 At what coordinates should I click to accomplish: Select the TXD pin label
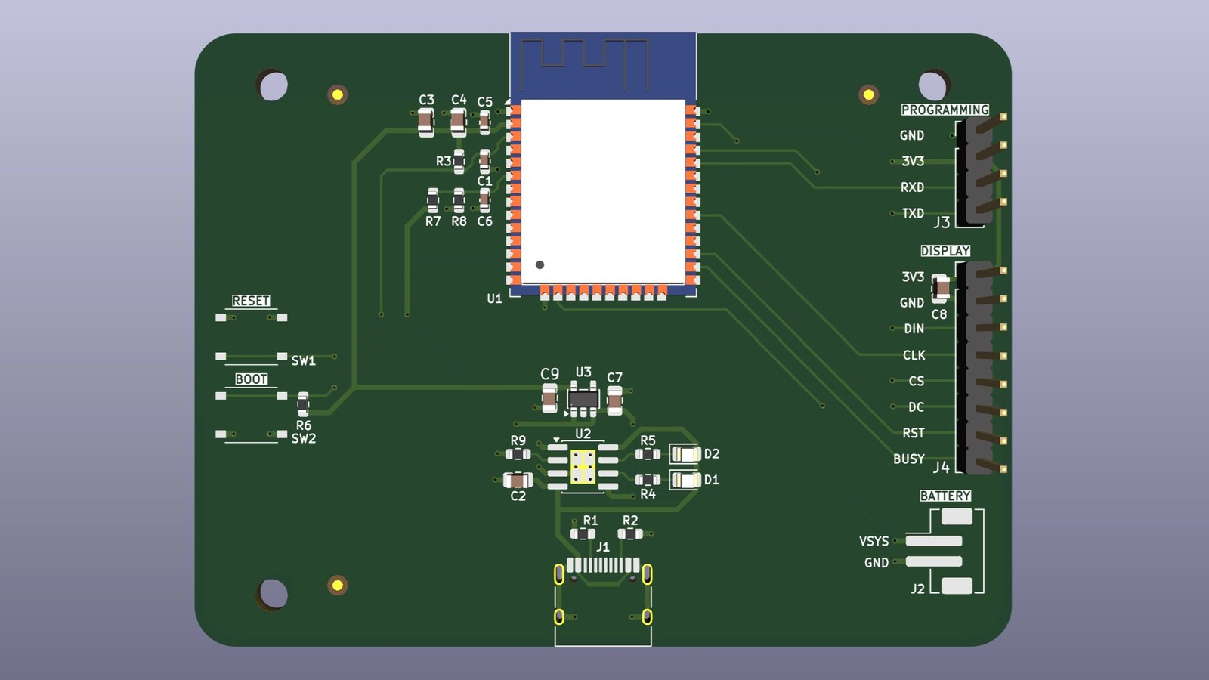tap(913, 213)
